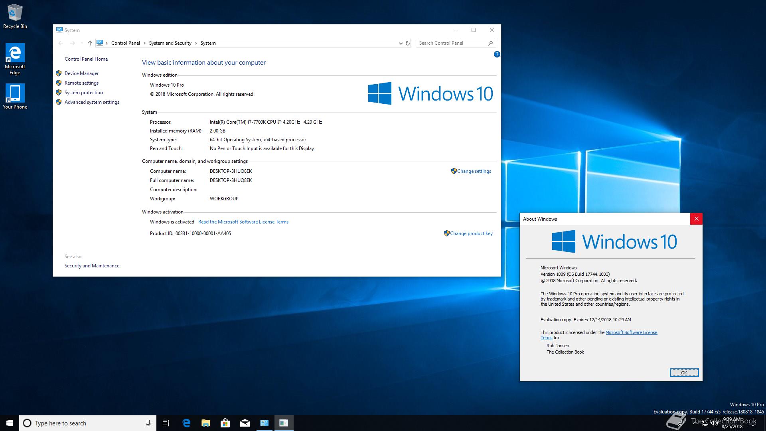The image size is (766, 431).
Task: Open the Action Center notifications icon
Action: (753, 423)
